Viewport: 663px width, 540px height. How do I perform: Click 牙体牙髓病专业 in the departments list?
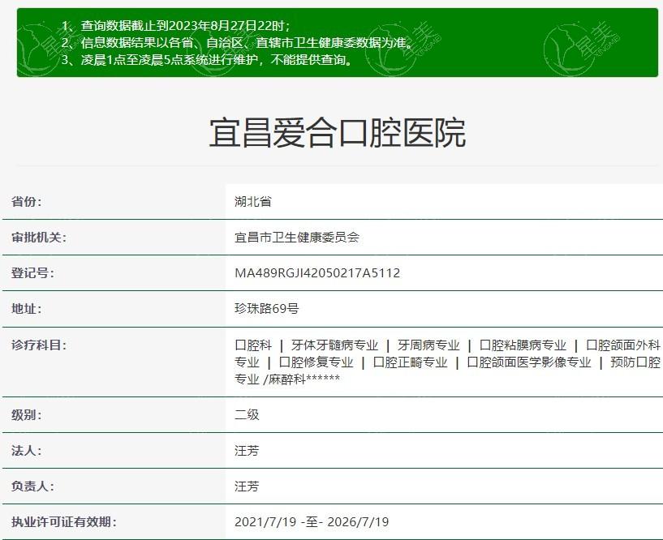pyautogui.click(x=334, y=345)
